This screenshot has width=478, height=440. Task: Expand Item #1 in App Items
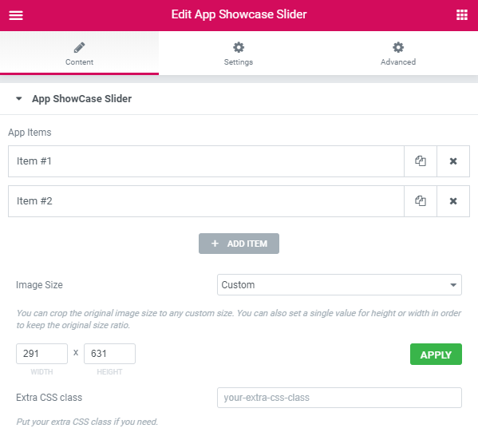pos(206,161)
